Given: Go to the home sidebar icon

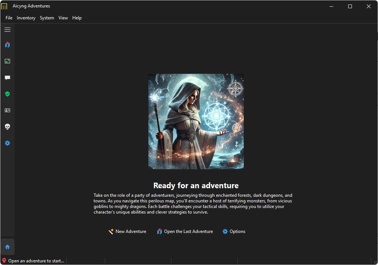Looking at the screenshot, I should point(7,247).
